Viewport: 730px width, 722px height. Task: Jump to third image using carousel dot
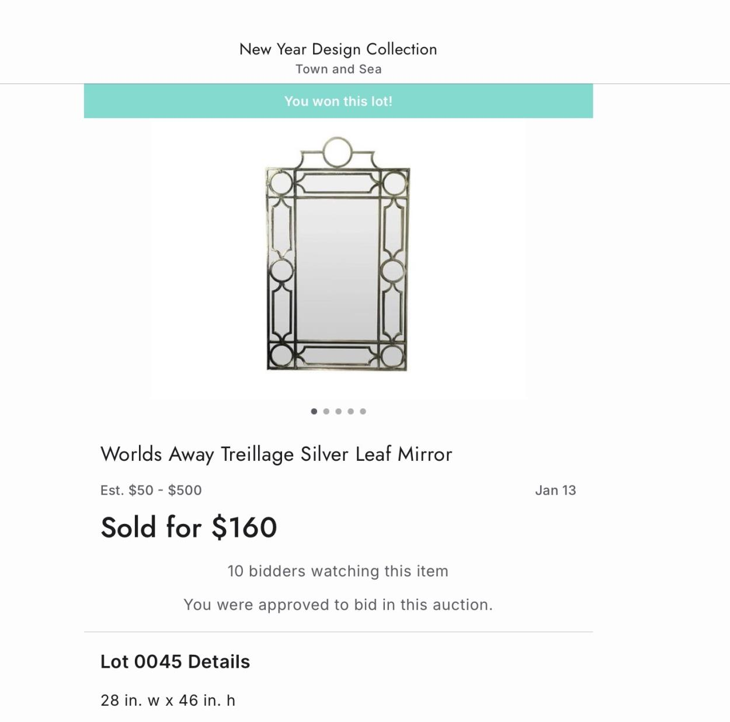[x=339, y=411]
